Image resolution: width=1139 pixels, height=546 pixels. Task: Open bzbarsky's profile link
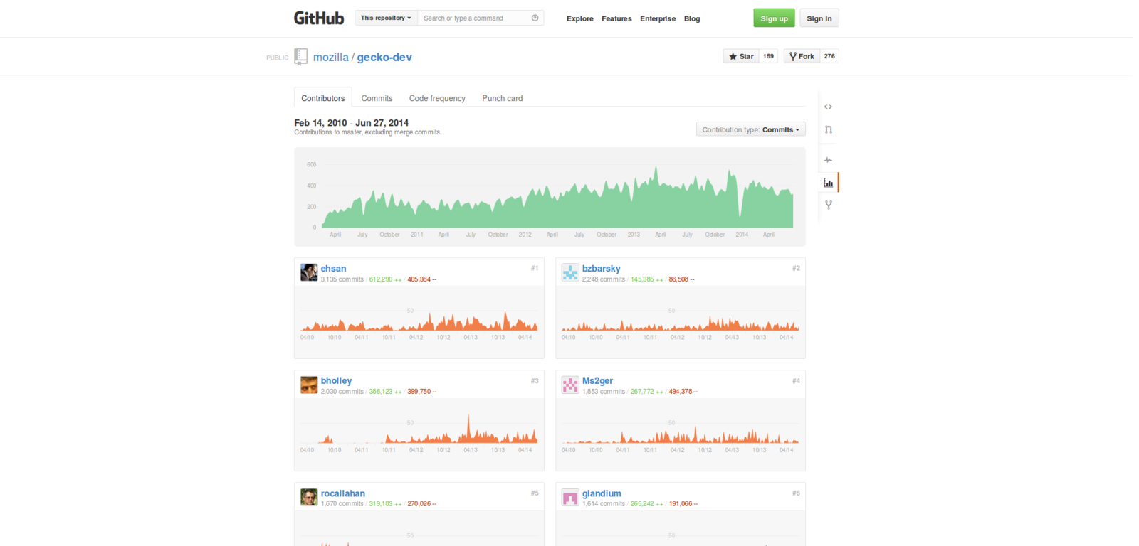tap(602, 269)
